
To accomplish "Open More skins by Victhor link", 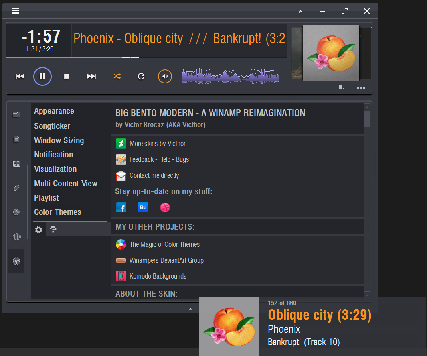I will (x=157, y=144).
